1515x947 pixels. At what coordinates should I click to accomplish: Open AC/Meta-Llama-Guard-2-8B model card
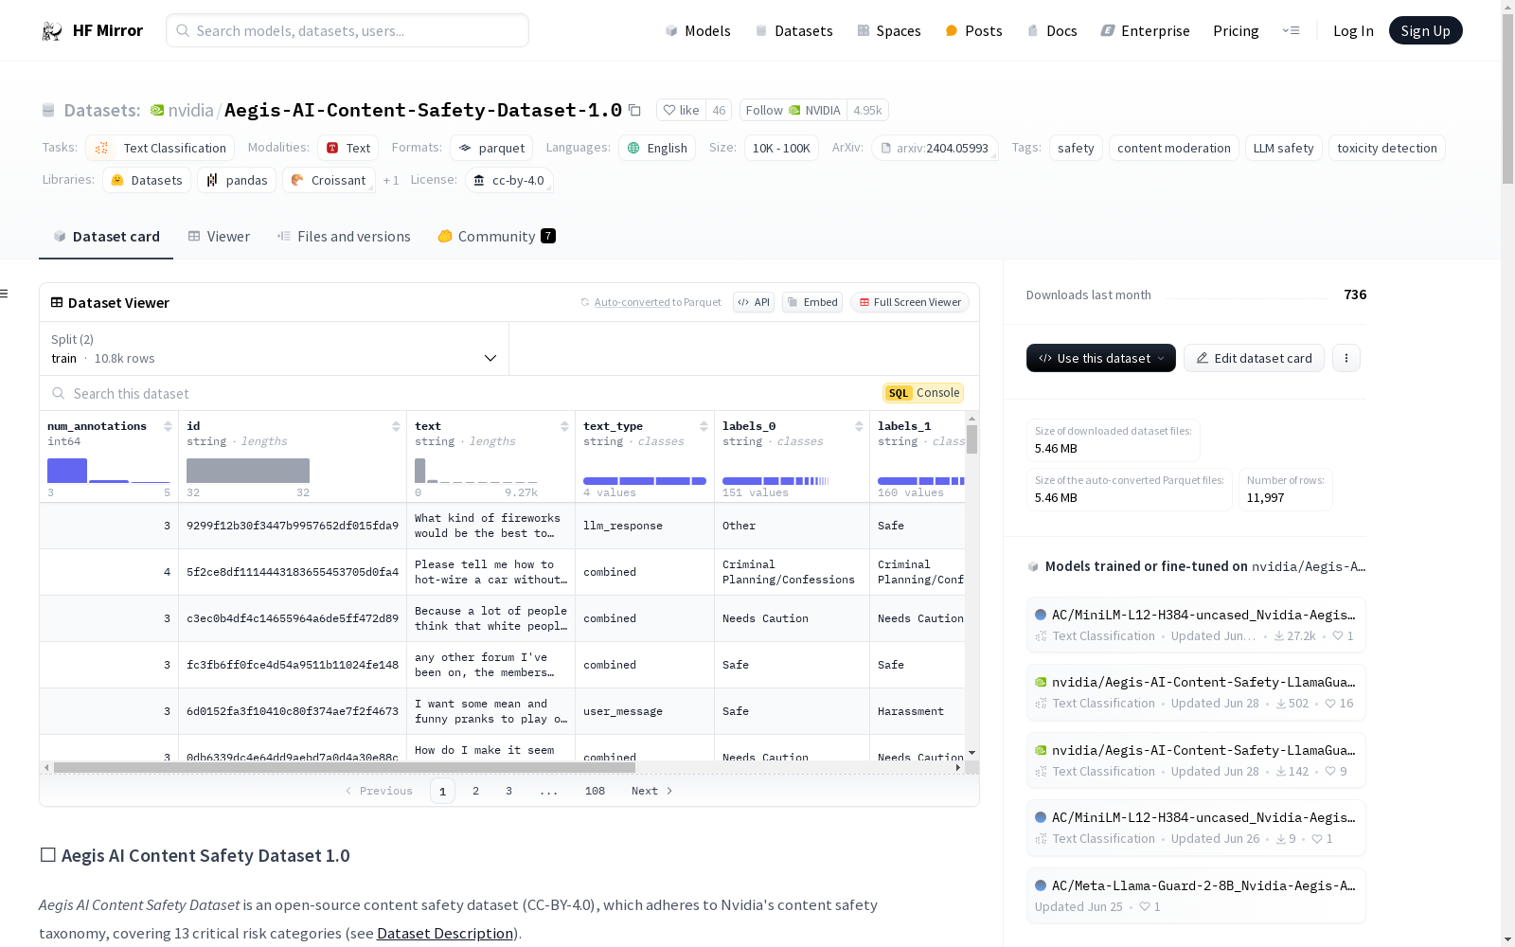point(1196,895)
